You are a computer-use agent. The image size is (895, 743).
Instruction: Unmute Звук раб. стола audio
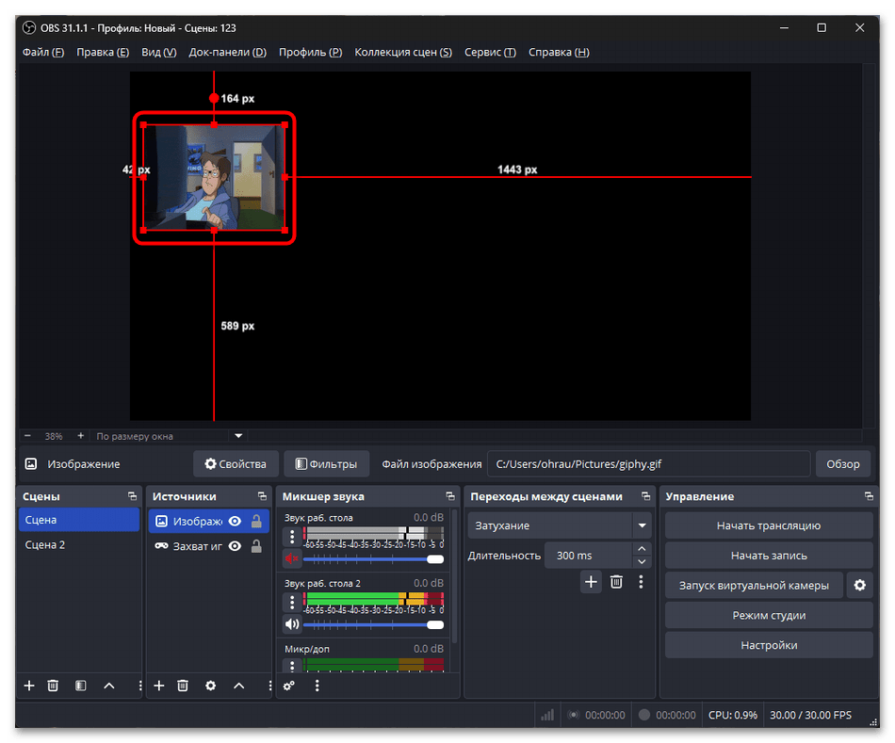point(292,558)
